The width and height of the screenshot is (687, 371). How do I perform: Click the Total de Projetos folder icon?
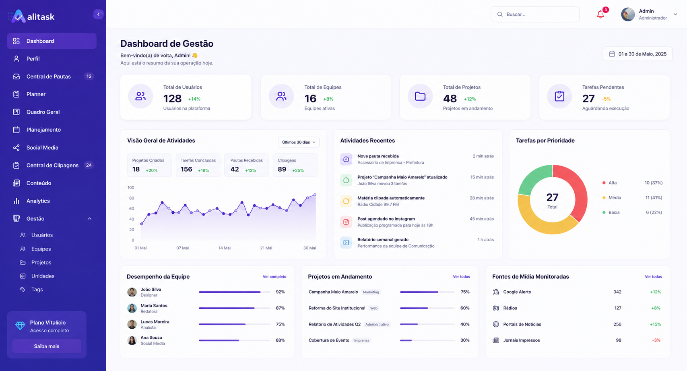click(x=420, y=96)
